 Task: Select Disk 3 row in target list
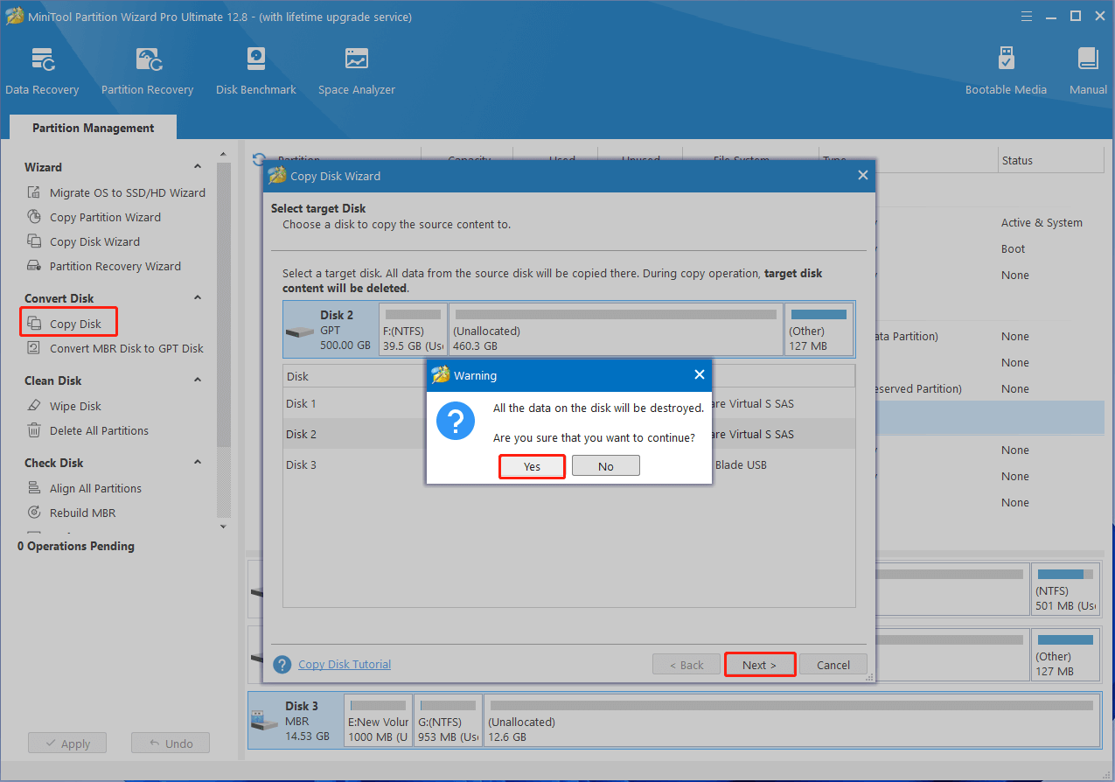568,464
